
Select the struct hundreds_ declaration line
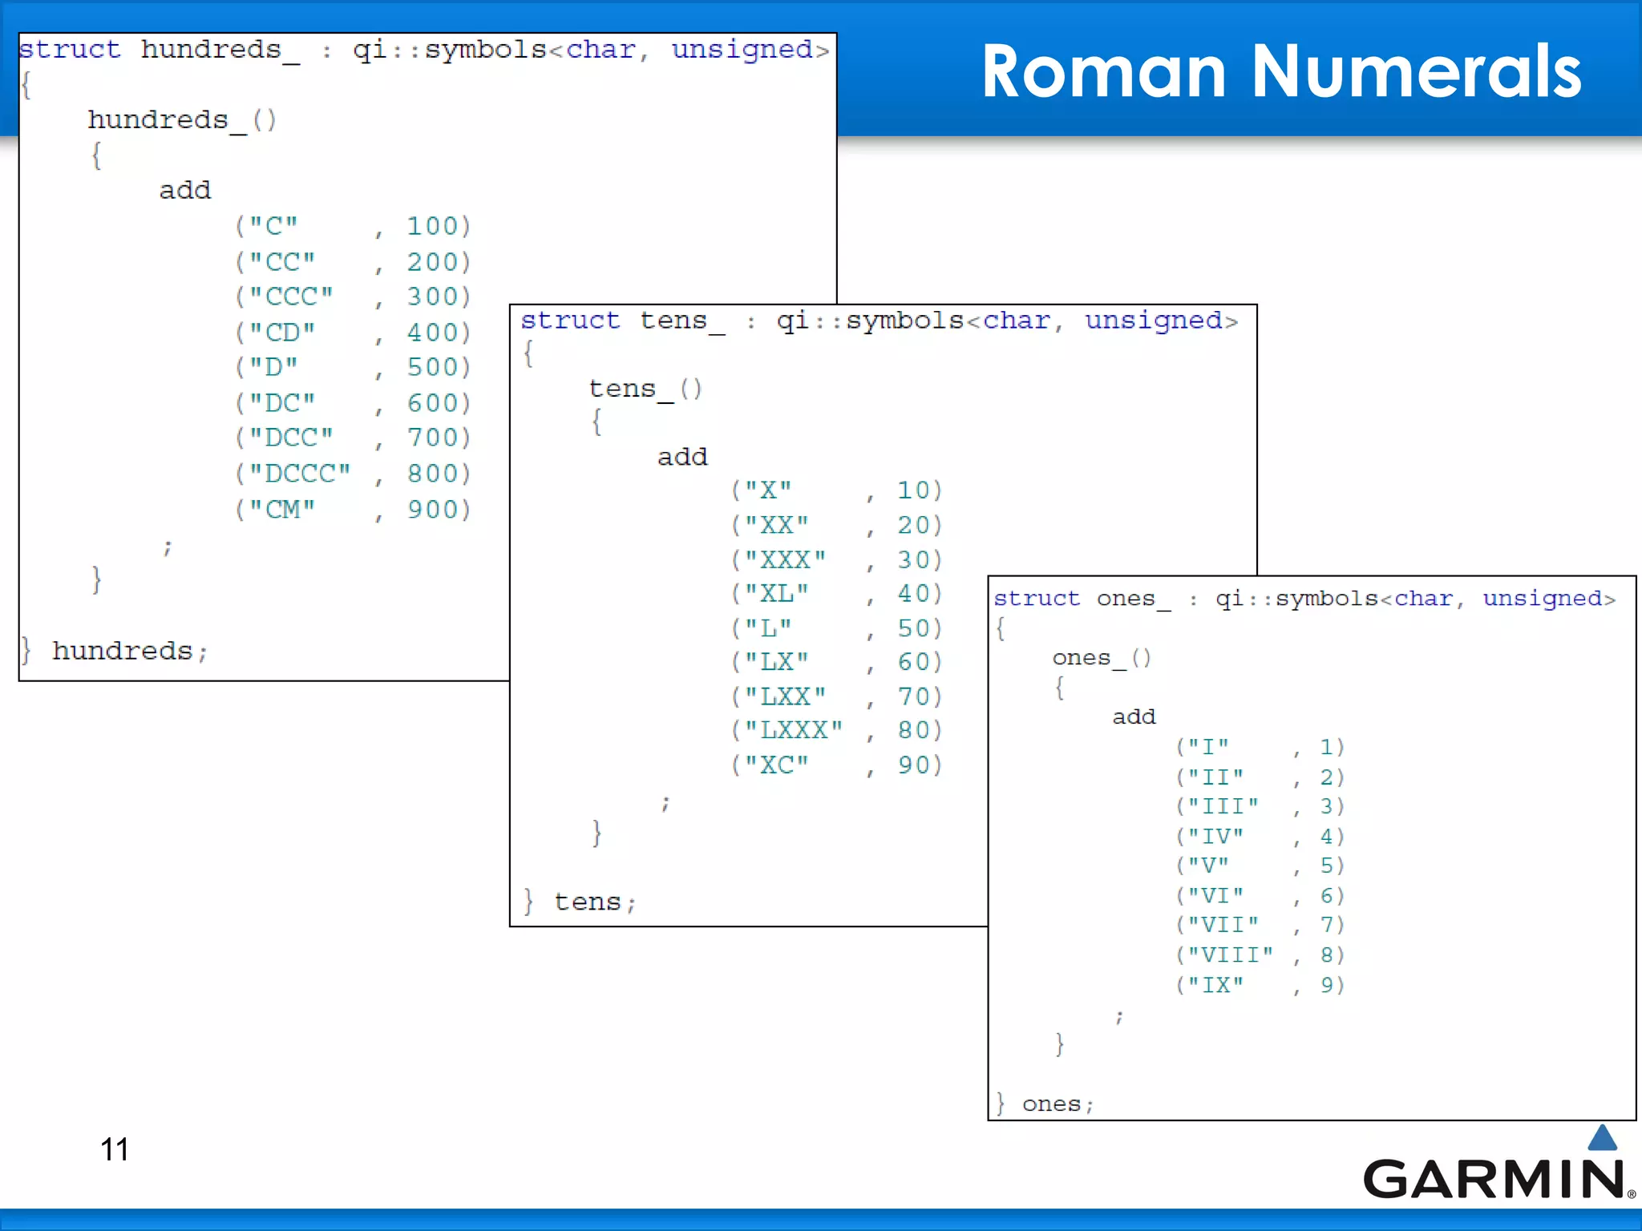tap(424, 50)
